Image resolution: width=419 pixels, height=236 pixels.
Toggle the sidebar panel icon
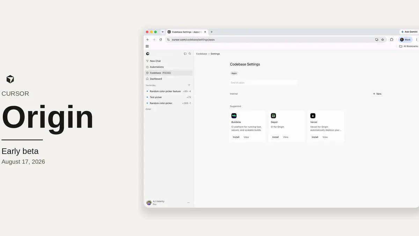[x=185, y=53]
